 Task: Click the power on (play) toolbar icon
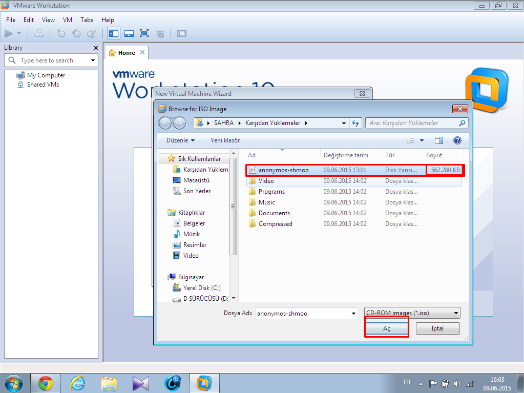tap(9, 33)
